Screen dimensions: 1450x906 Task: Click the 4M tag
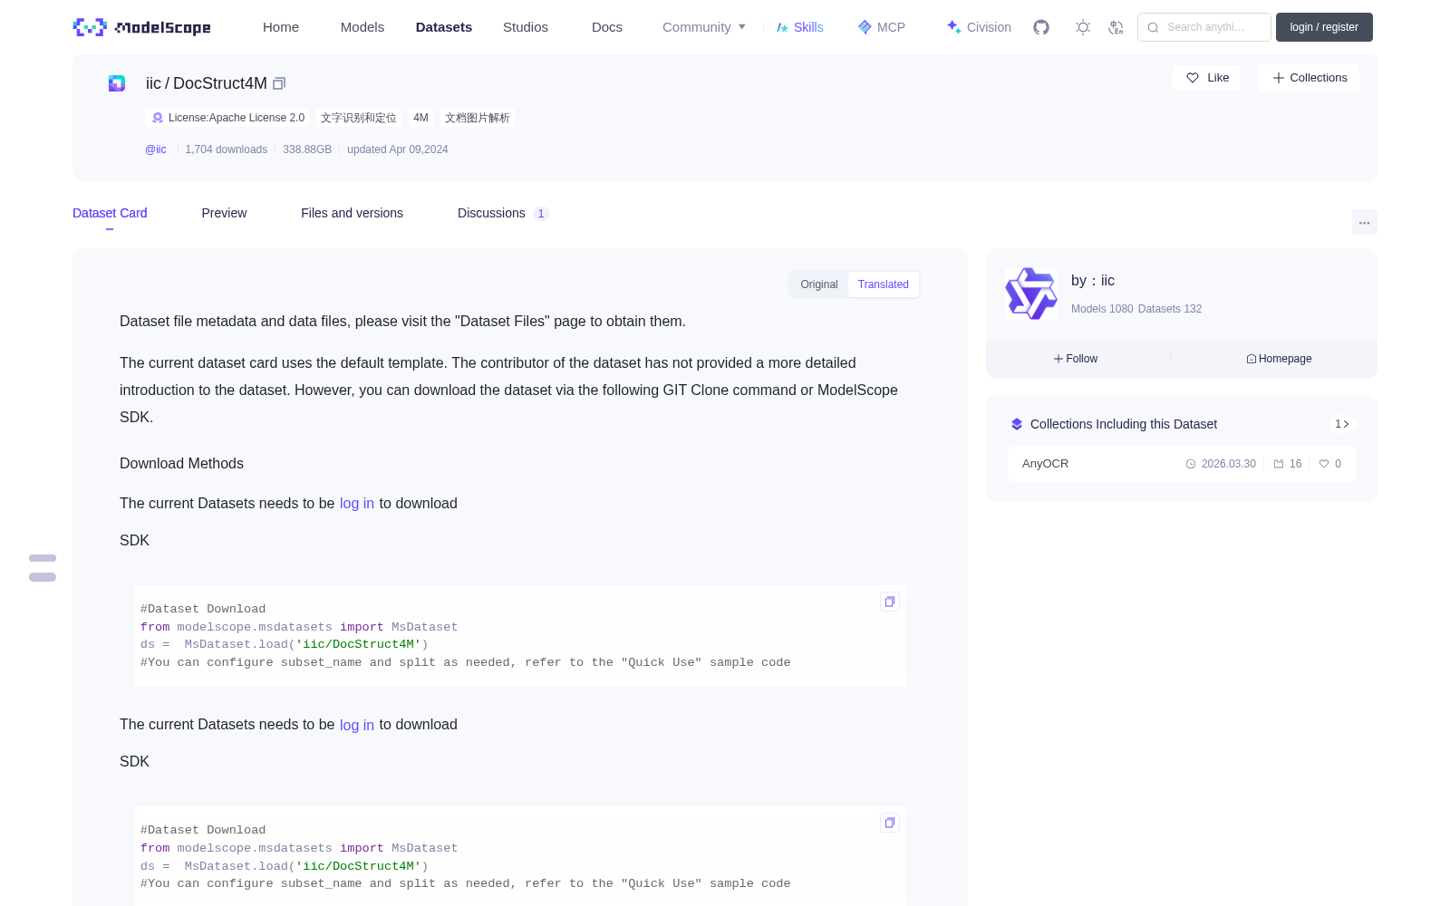[x=420, y=118]
